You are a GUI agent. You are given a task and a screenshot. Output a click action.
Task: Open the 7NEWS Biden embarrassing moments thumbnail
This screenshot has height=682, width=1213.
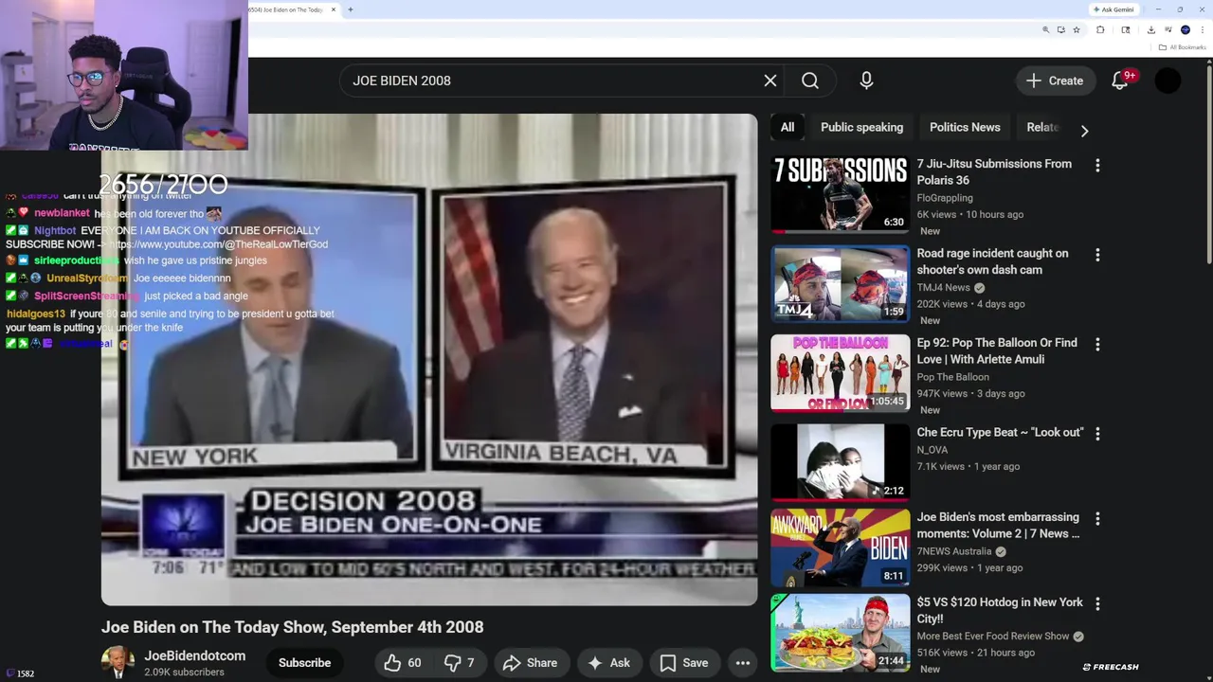840,547
